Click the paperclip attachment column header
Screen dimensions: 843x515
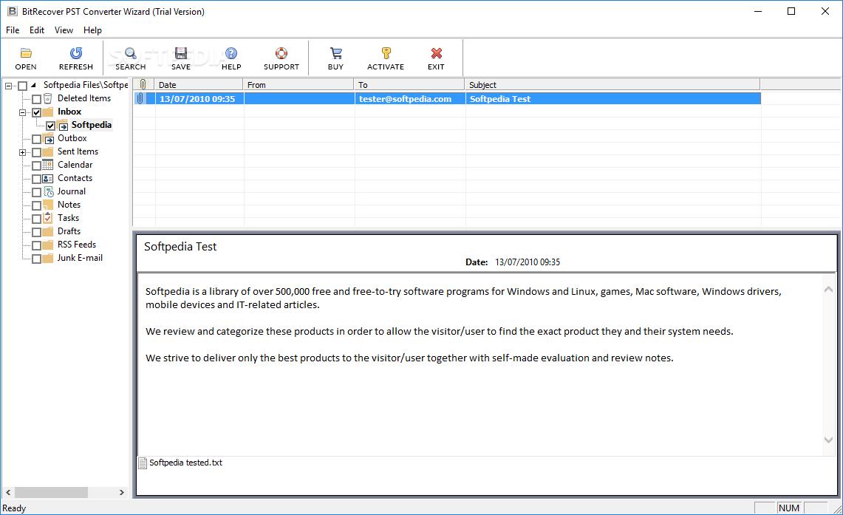click(143, 84)
